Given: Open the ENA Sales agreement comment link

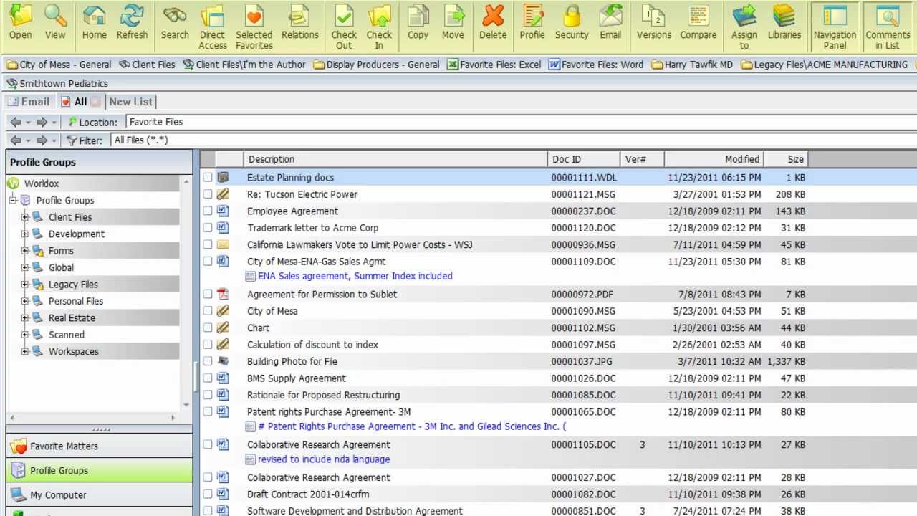Looking at the screenshot, I should coord(355,276).
